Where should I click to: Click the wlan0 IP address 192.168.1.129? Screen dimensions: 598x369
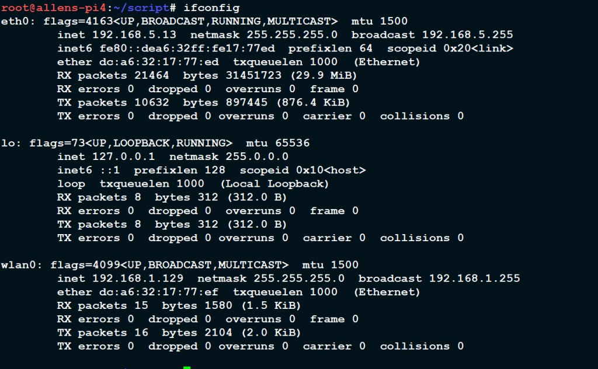(x=138, y=279)
